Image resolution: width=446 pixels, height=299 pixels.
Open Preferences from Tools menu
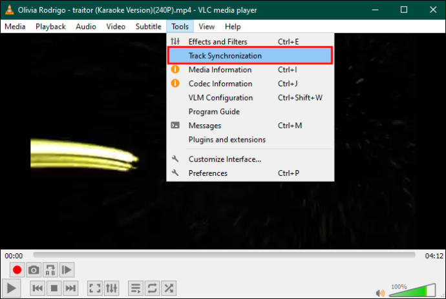pos(250,173)
